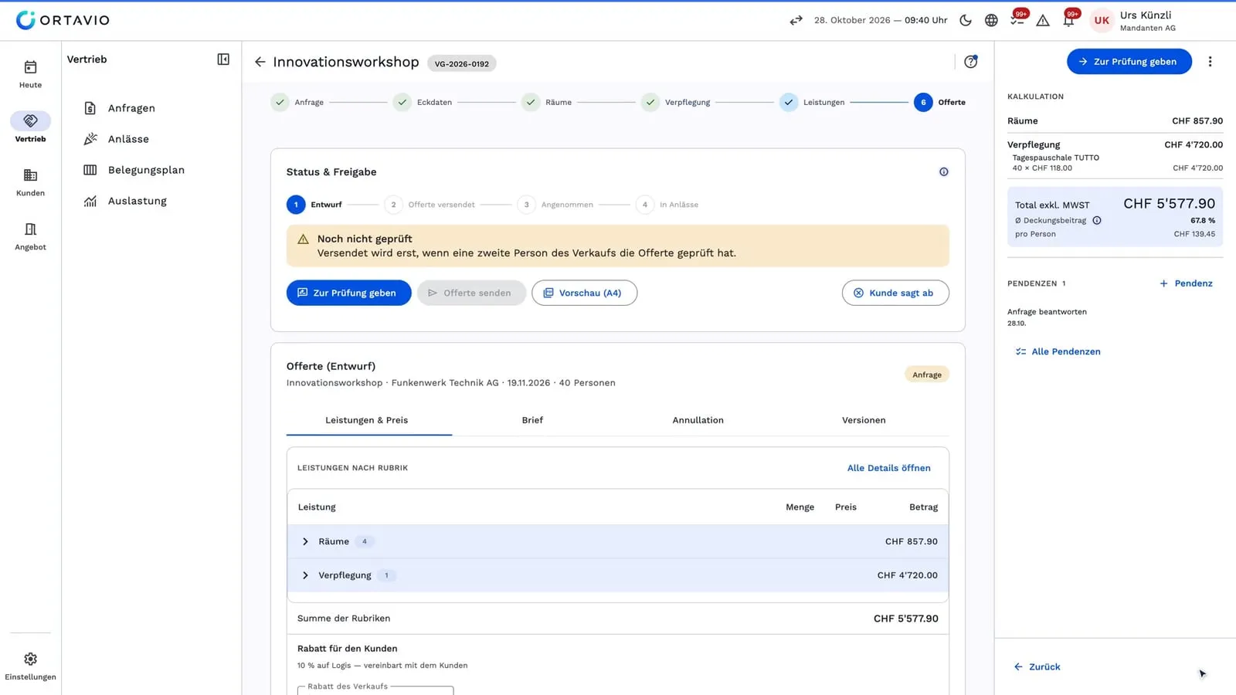Image resolution: width=1236 pixels, height=695 pixels.
Task: Switch to the Versionen tab
Action: point(864,420)
